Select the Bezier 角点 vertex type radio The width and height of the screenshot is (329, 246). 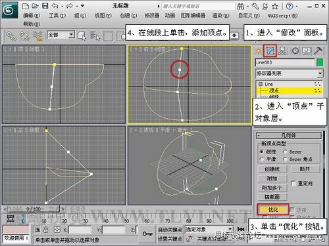click(x=285, y=159)
